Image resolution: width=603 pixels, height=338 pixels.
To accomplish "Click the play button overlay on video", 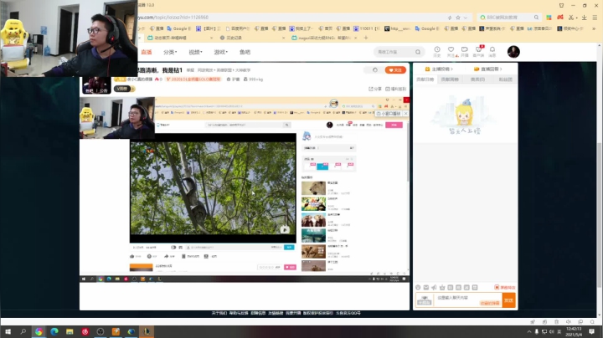I will click(x=285, y=230).
